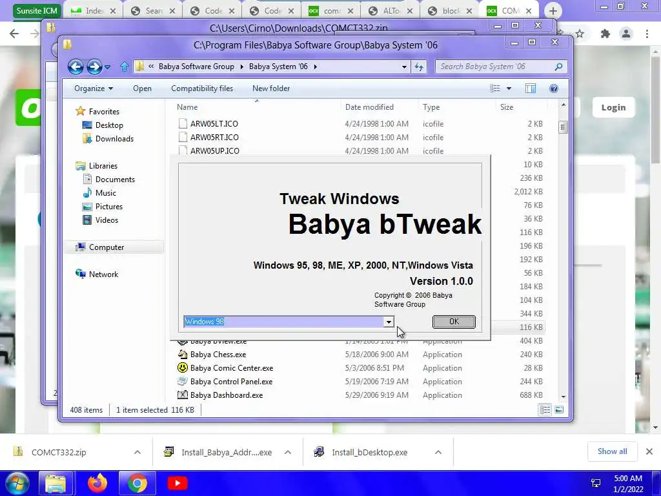This screenshot has width=661, height=496.
Task: Open YouTube from the taskbar
Action: 177,483
